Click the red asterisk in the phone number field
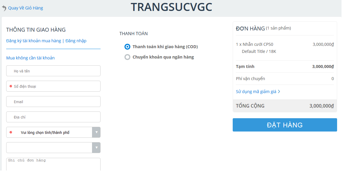The height and width of the screenshot is (172, 343). (x=11, y=86)
